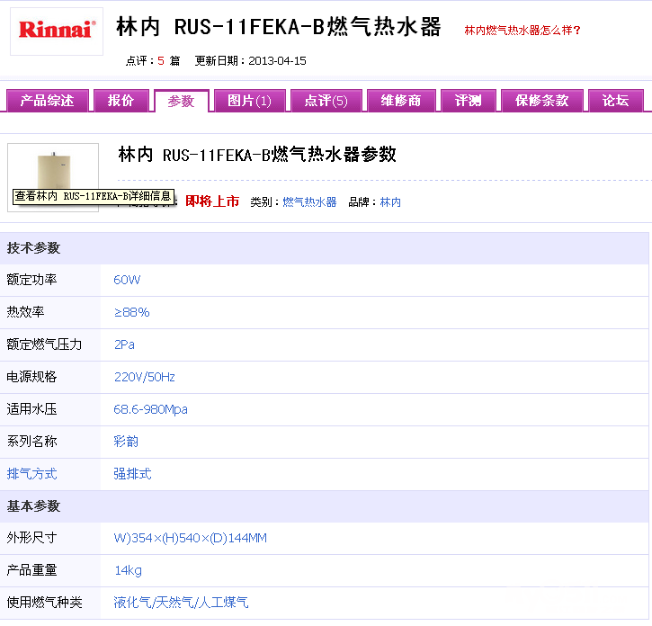Open the 林内燃气热水器怎么样 link
The width and height of the screenshot is (652, 626).
522,31
